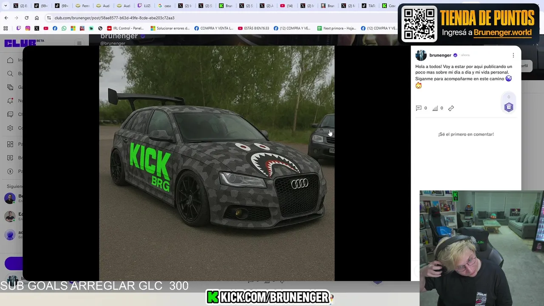Click the dollar coin icon in sidebar
Screen dimensions: 544x306
10,171
